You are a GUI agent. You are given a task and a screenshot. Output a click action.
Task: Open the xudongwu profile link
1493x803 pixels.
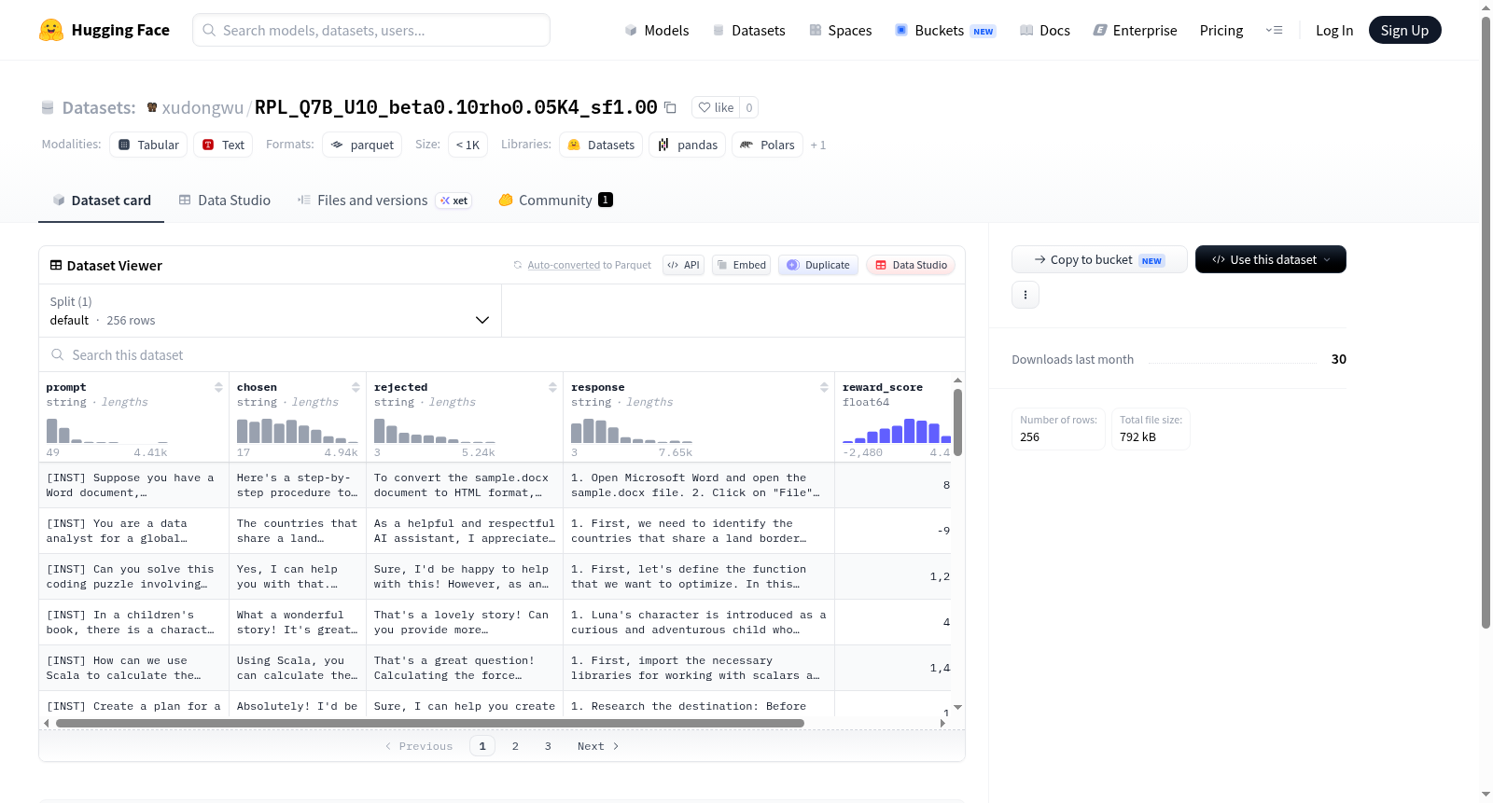202,107
